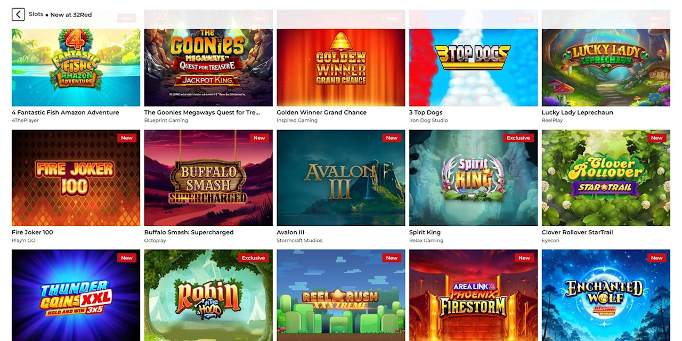The image size is (682, 341).
Task: Select the Spirit King game image
Action: 473,178
